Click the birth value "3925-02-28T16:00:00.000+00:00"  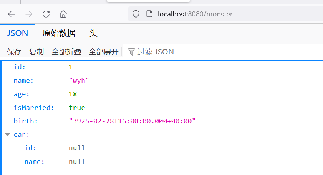click(132, 121)
